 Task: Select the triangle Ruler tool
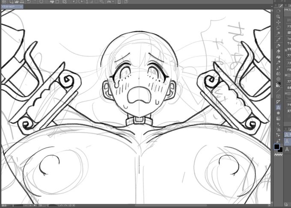(x=278, y=102)
